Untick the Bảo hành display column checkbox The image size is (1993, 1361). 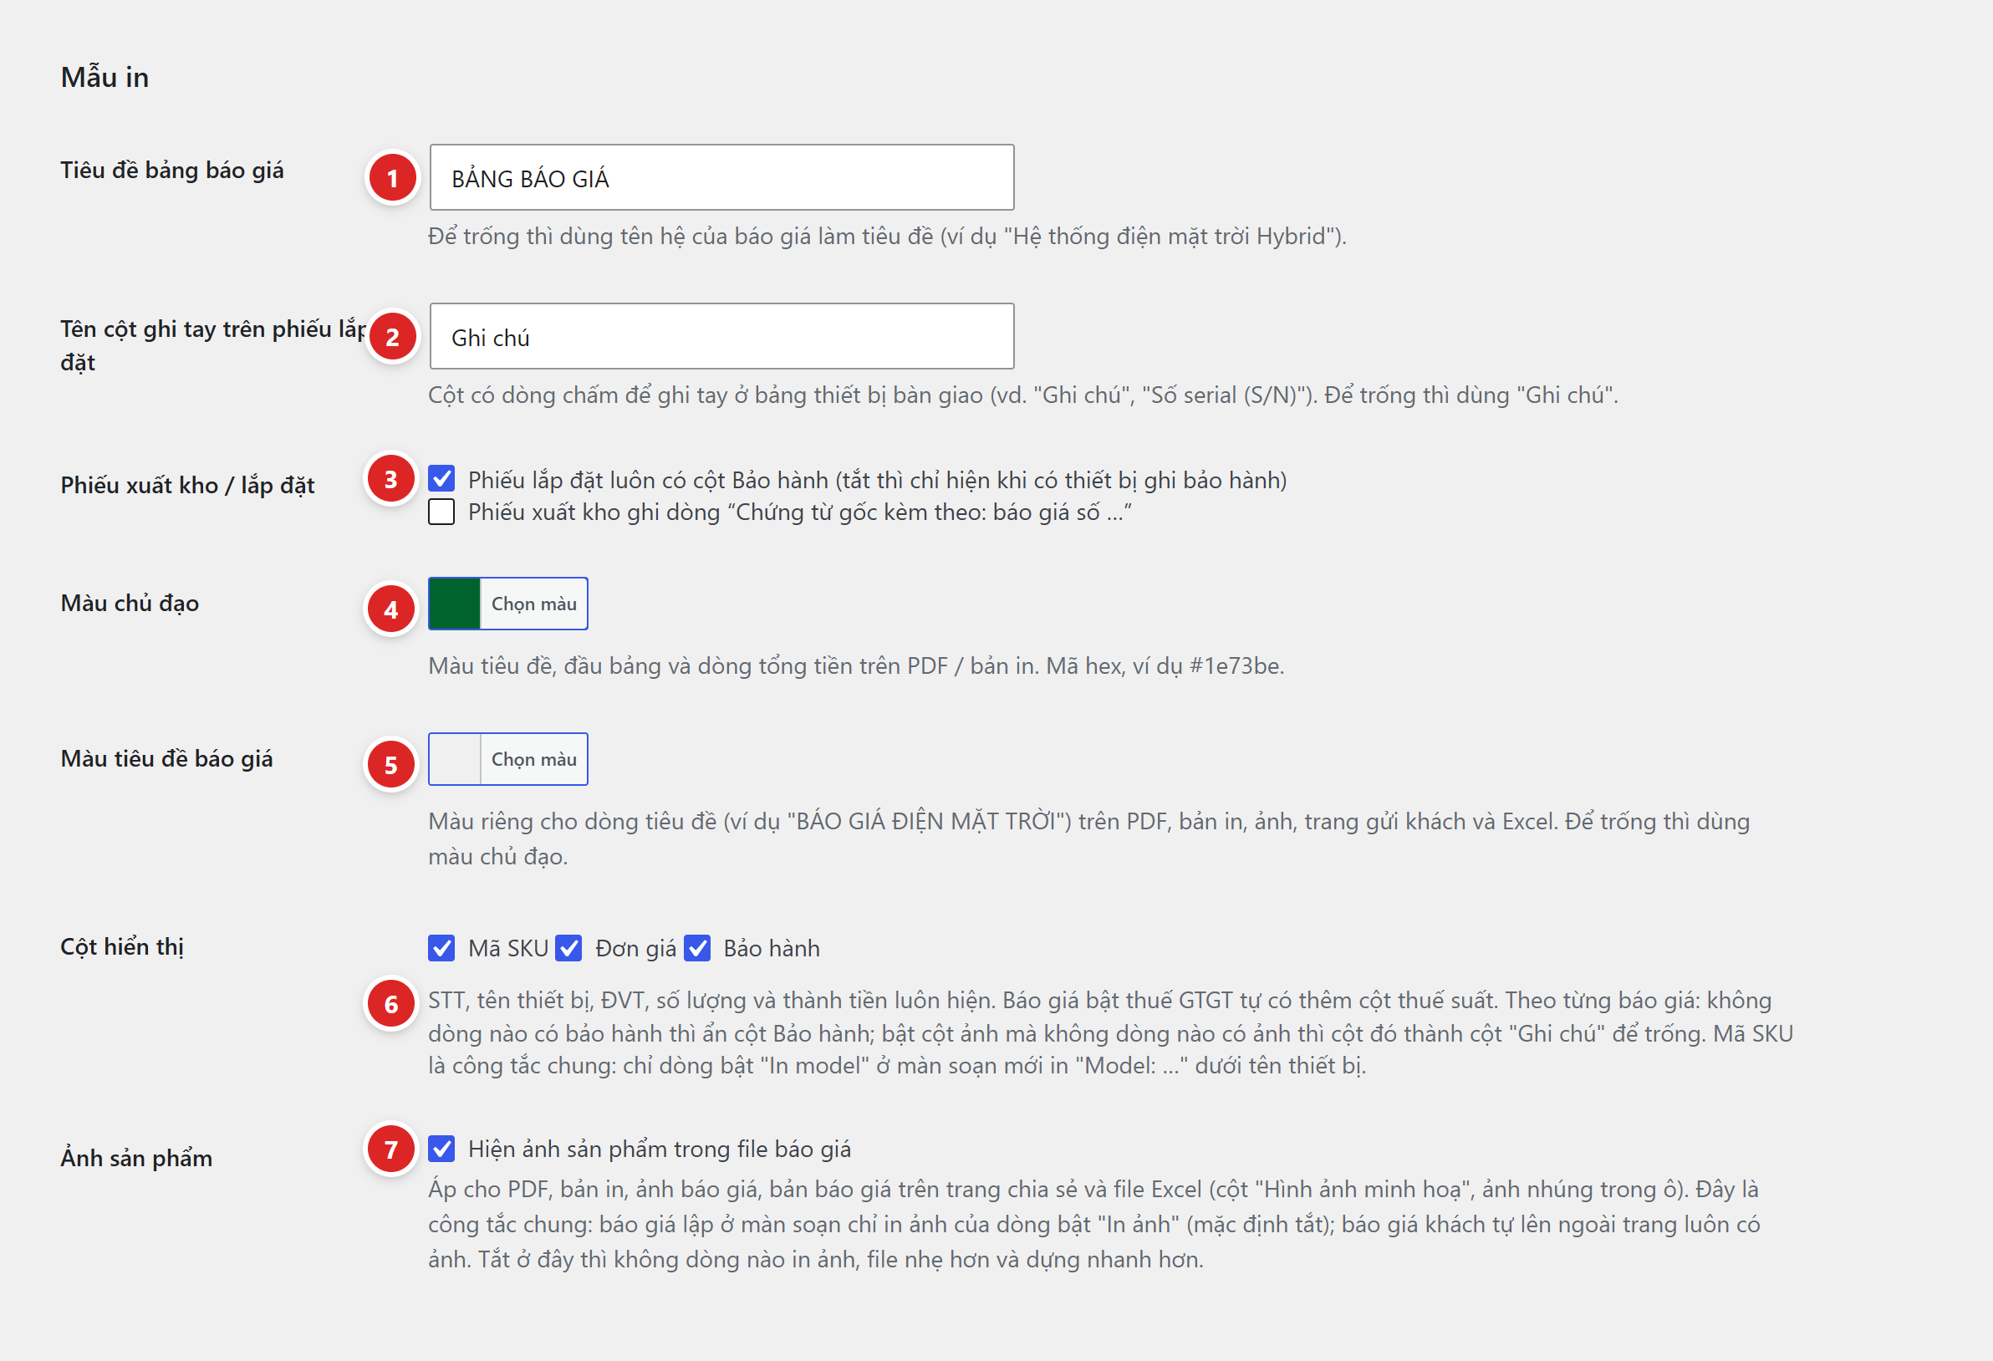(x=697, y=948)
